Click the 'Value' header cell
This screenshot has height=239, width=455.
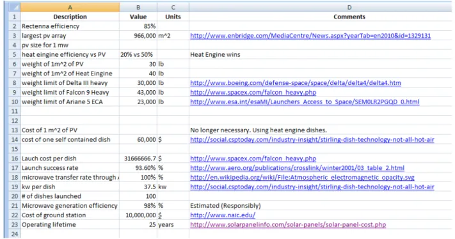pos(138,17)
